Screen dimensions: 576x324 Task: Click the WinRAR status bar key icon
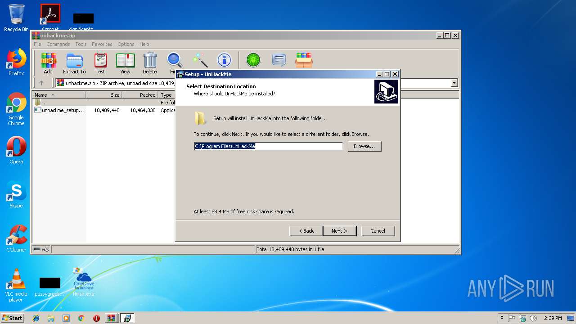tap(45, 249)
